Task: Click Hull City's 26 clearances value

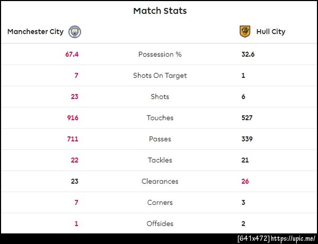Action: (245, 182)
